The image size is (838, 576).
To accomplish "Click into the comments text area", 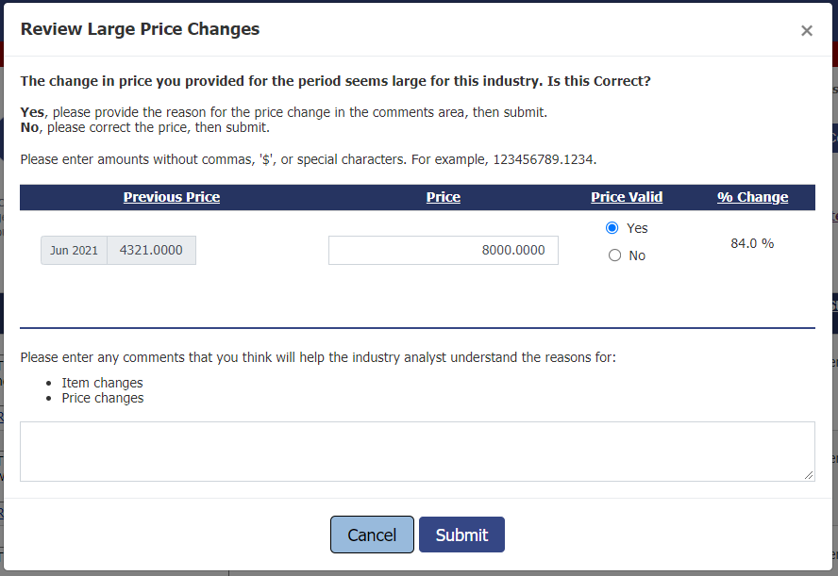I will click(x=417, y=452).
